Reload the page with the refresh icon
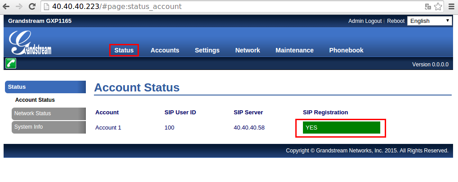 click(32, 6)
